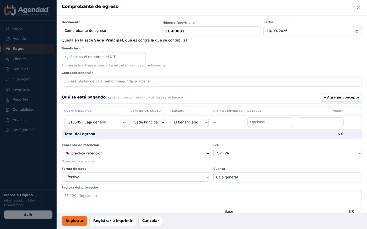
Task: Click the Inventario box icon
Action: (8, 90)
